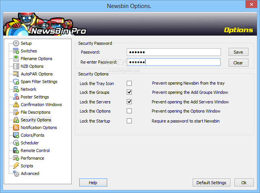Click the Filename Options green arrow icon
The height and width of the screenshot is (193, 260).
tap(16, 59)
